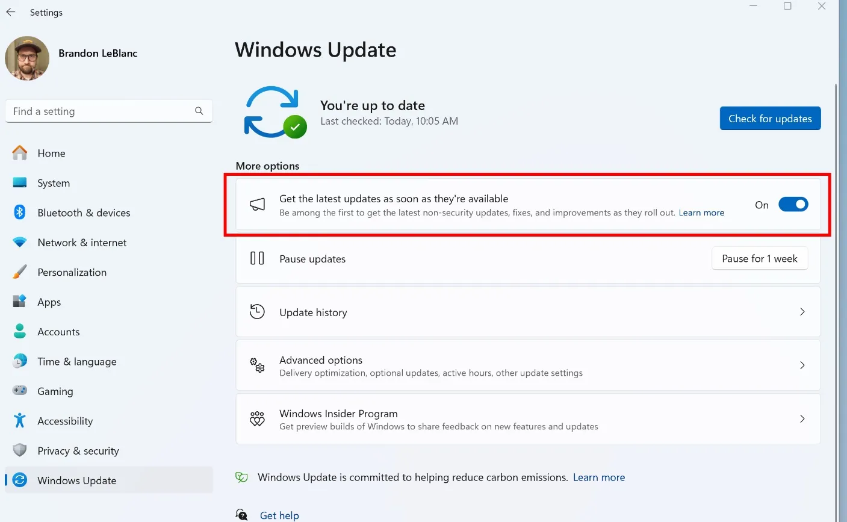Viewport: 847px width, 522px height.
Task: Click the megaphone icon for latest updates
Action: pos(257,205)
